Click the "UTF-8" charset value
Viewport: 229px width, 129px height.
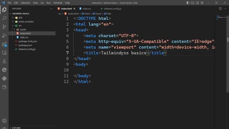tap(127, 36)
